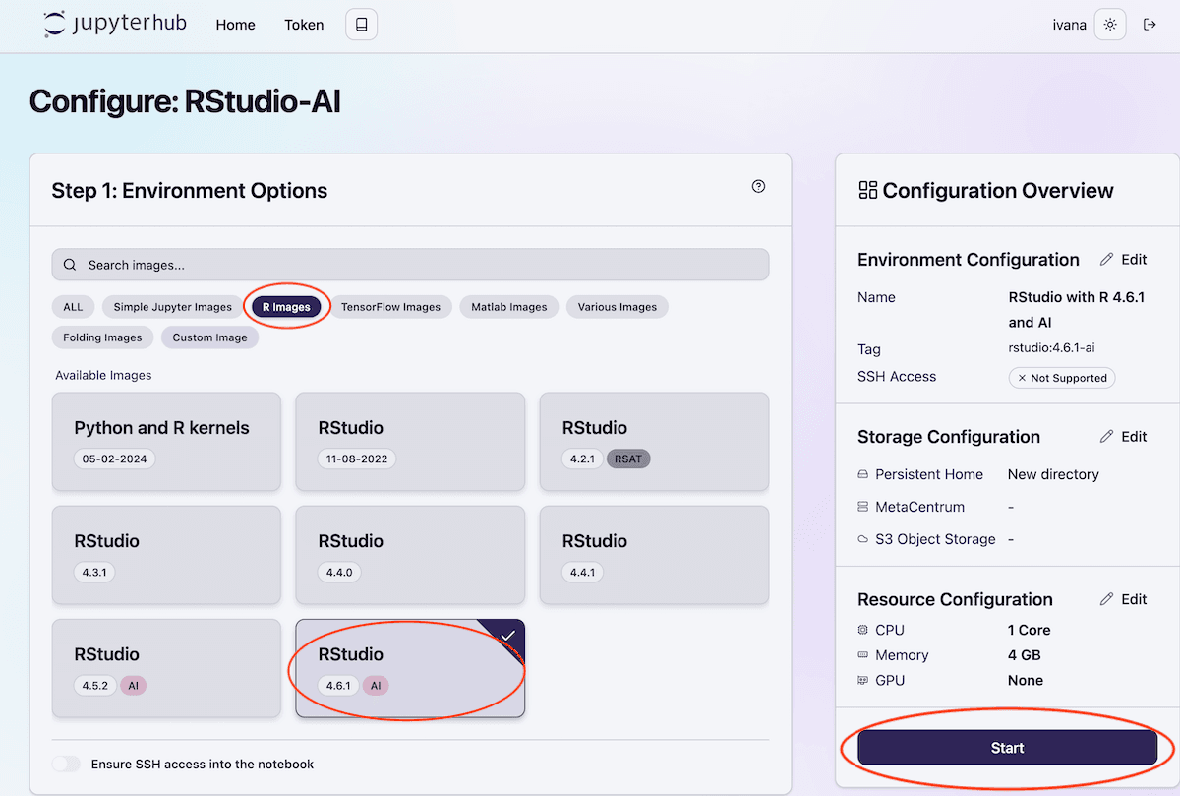This screenshot has width=1180, height=796.
Task: Choose the RStudio 4.5.2 AI image
Action: point(166,668)
